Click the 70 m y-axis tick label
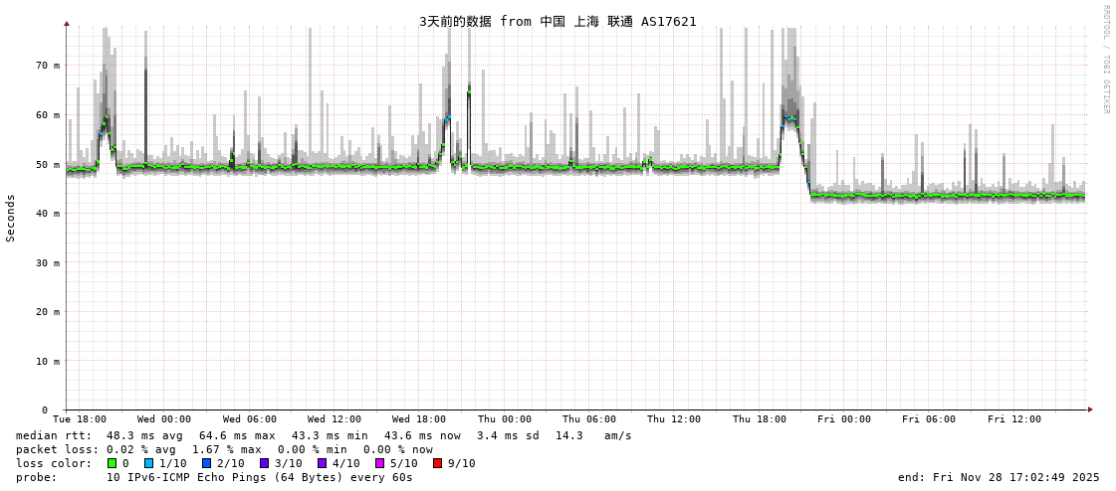This screenshot has width=1116, height=491. pyautogui.click(x=48, y=66)
